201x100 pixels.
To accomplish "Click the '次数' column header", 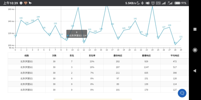I will [54, 56].
